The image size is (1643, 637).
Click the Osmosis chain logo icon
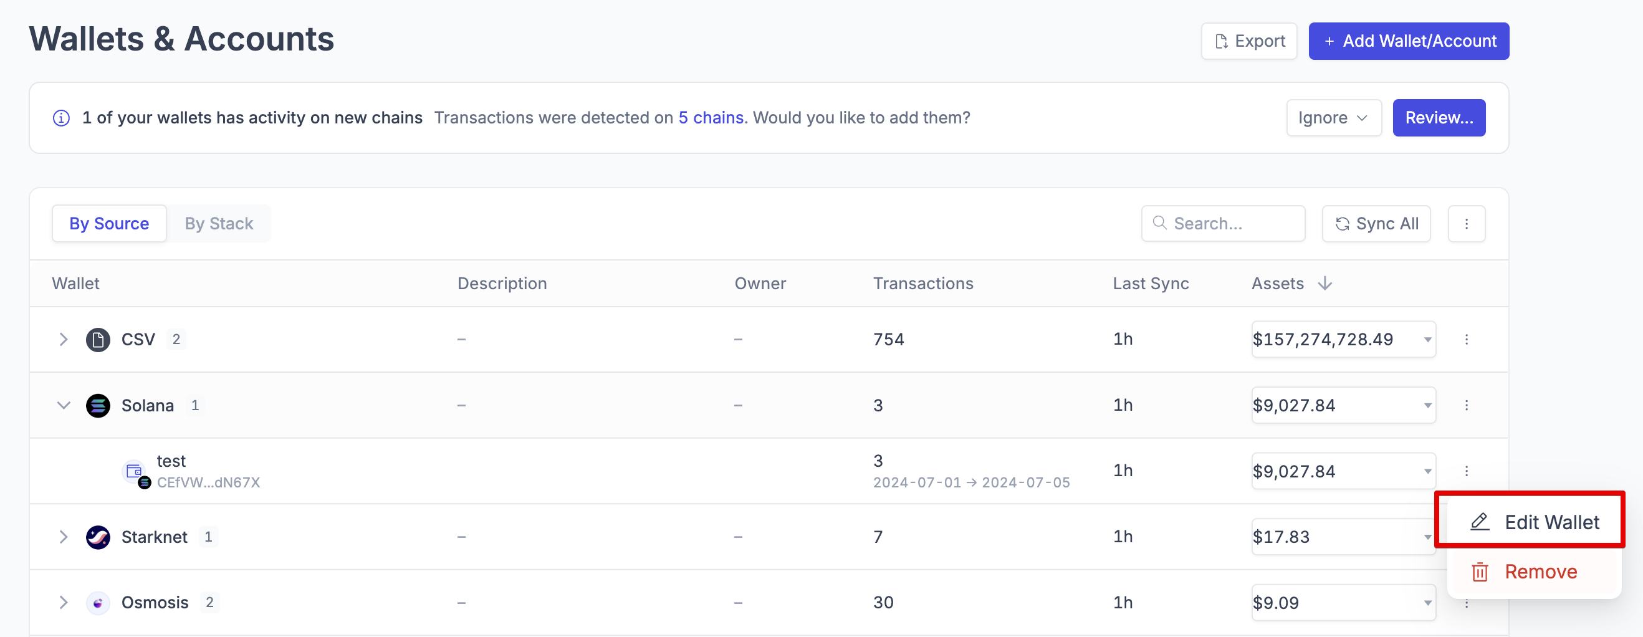98,603
